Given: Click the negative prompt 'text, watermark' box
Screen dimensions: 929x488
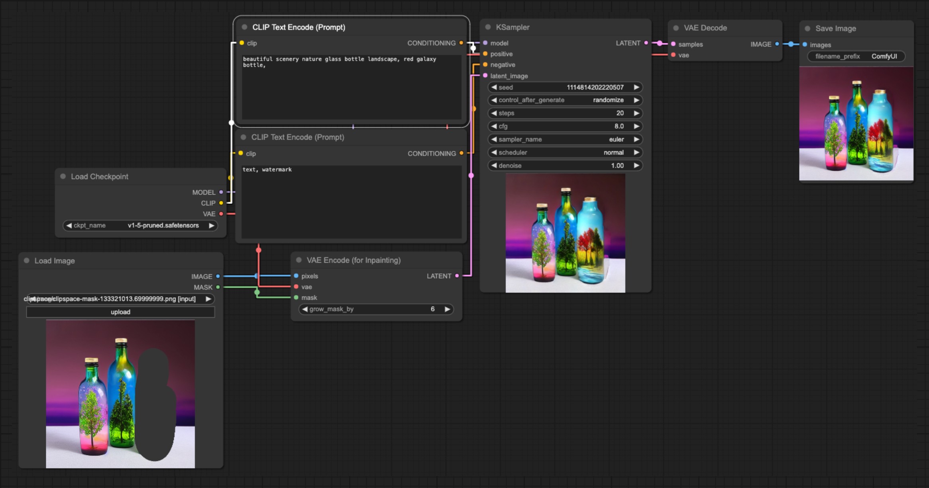Looking at the screenshot, I should coord(352,202).
